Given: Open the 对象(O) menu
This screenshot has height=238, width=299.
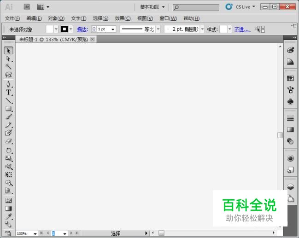Looking at the screenshot, I should pyautogui.click(x=56, y=18).
